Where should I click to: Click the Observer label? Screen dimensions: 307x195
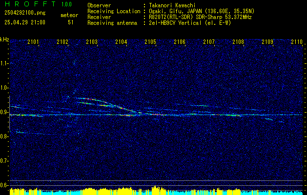pyautogui.click(x=99, y=5)
